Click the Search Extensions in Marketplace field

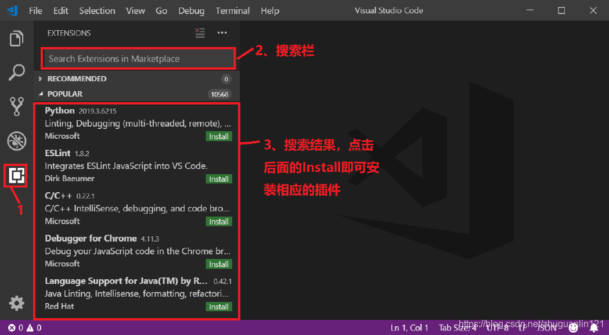coord(137,59)
